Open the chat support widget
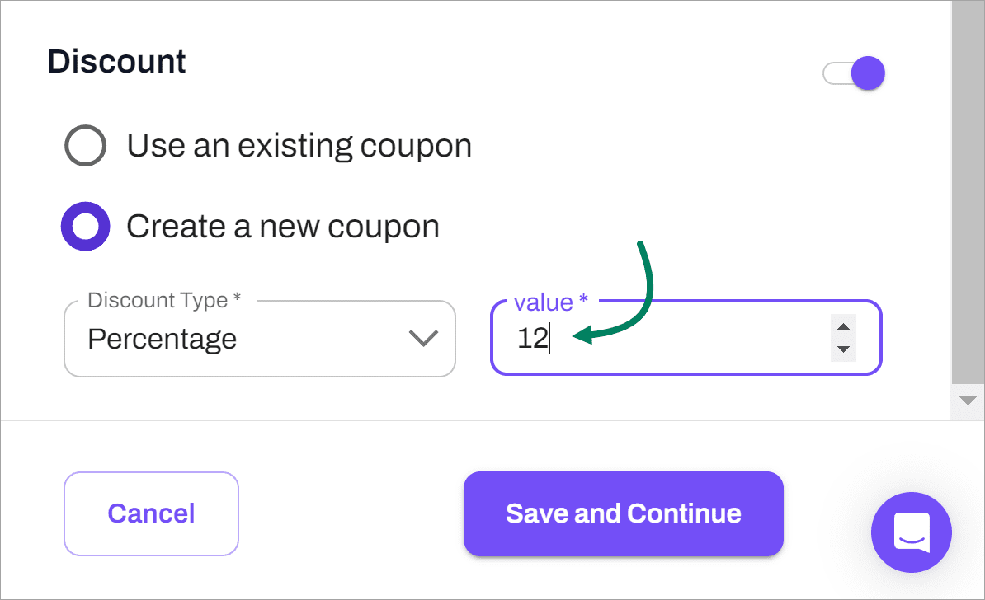This screenshot has height=600, width=985. point(912,532)
